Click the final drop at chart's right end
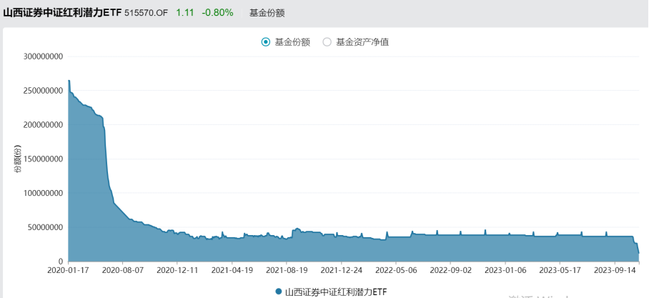Viewport: 649px width, 298px height. pyautogui.click(x=638, y=250)
